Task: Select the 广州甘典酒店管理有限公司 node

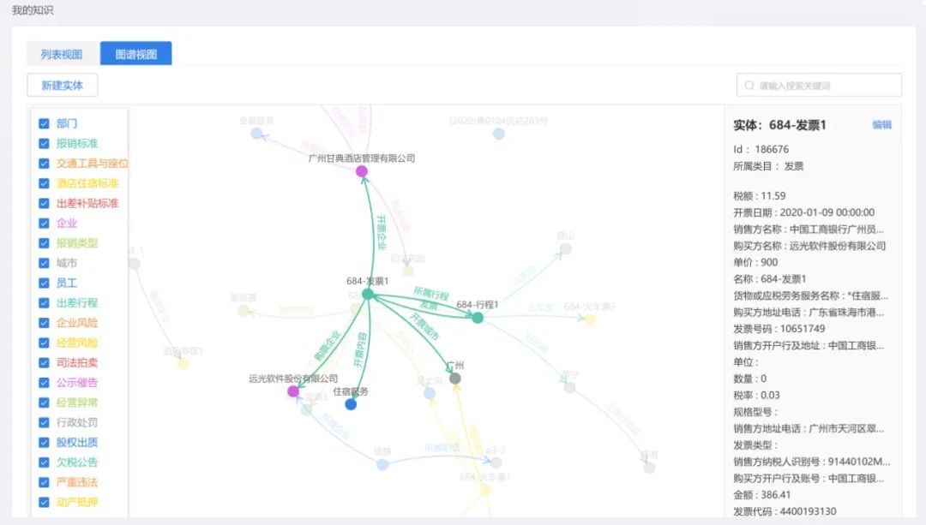Action: point(362,172)
